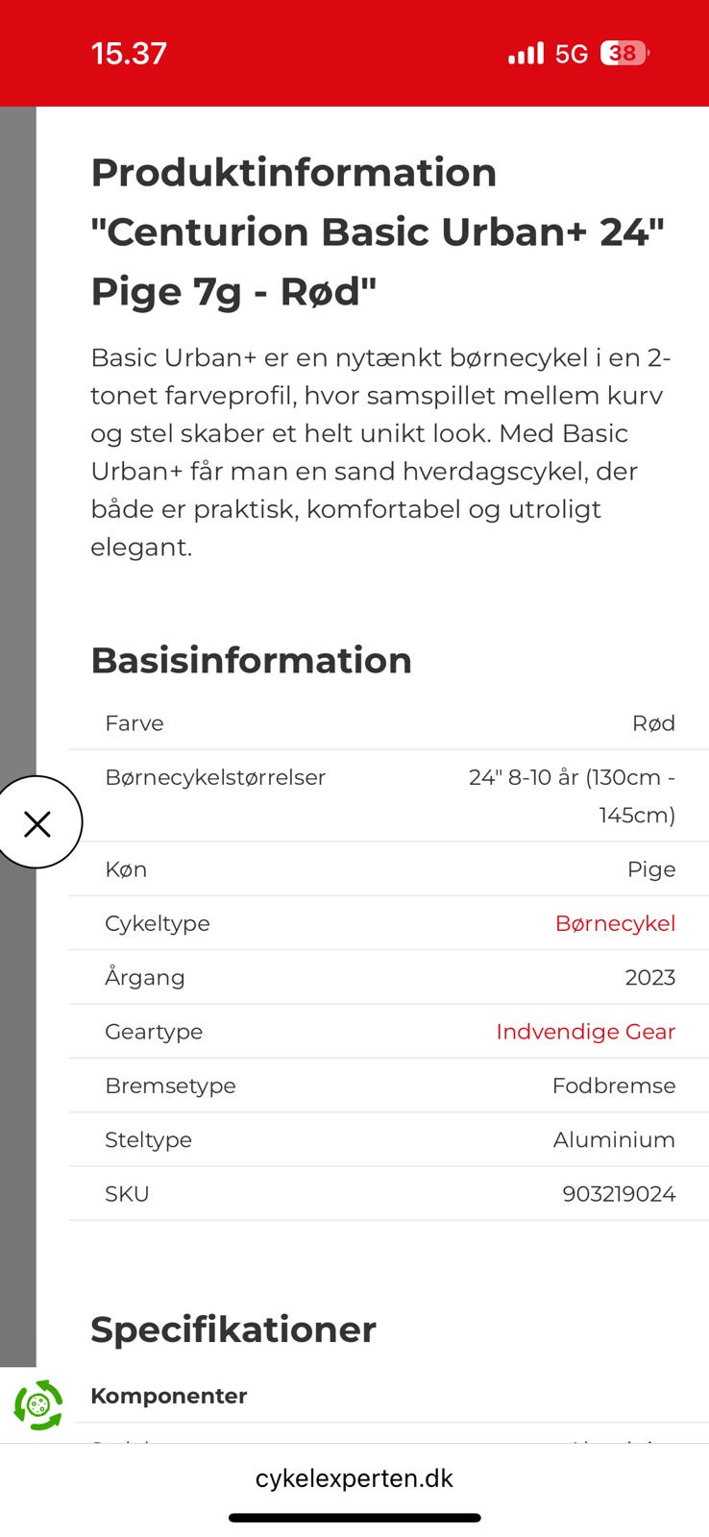This screenshot has width=709, height=1537.
Task: Open the Indvendige Gear link
Action: click(x=585, y=1031)
